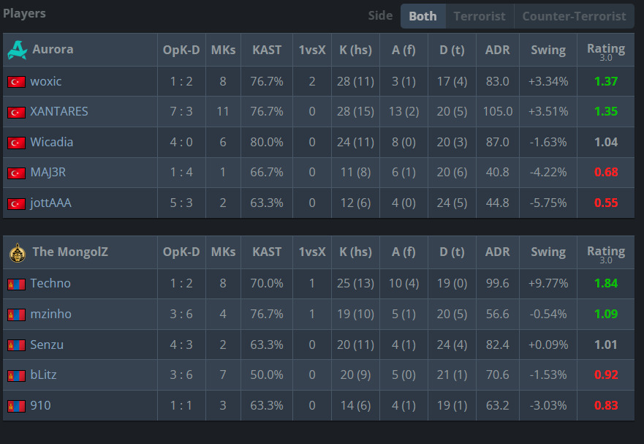Switch side filter to Both
The width and height of the screenshot is (644, 444).
pyautogui.click(x=423, y=16)
